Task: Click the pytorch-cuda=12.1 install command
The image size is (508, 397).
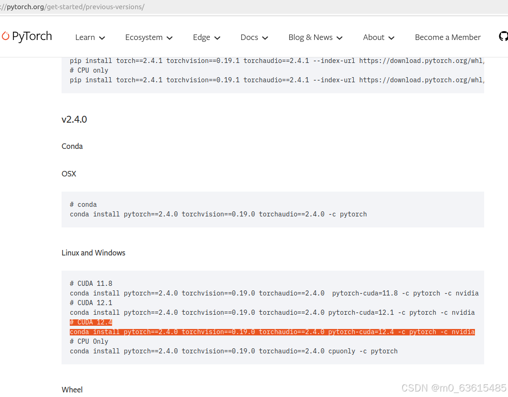Action: (272, 312)
